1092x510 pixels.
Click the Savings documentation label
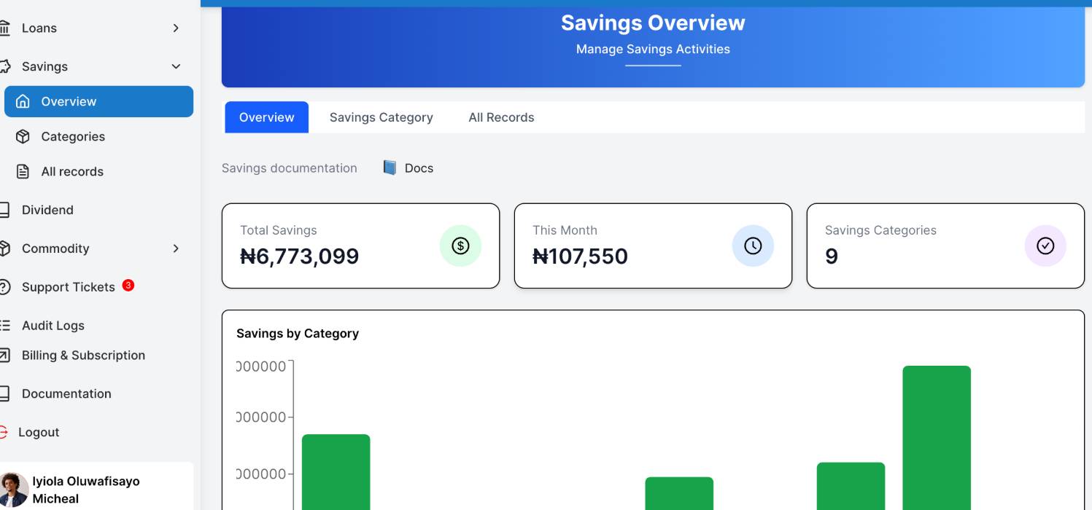point(290,168)
